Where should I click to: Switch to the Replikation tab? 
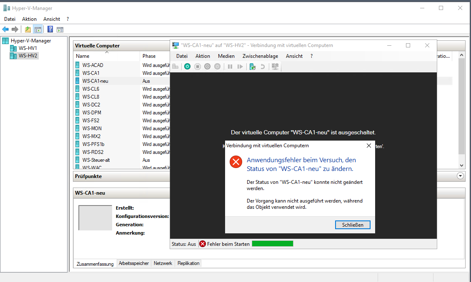pos(188,263)
